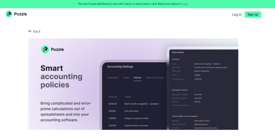Open the 'here.' link in announcement banner
This screenshot has width=275, height=137.
click(x=185, y=4)
